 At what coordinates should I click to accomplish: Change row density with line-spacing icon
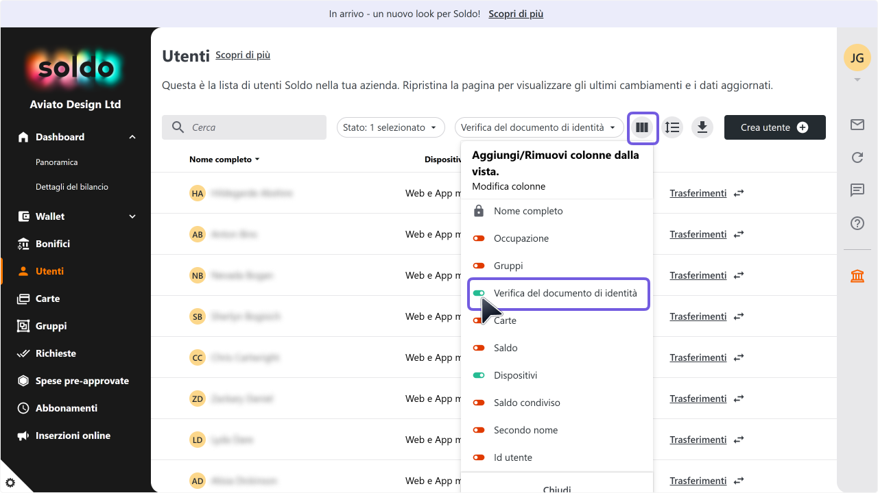pyautogui.click(x=672, y=127)
